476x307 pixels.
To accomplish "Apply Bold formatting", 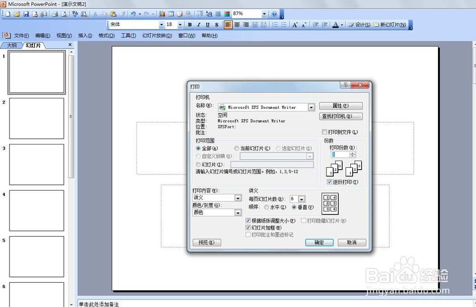I will coord(190,25).
